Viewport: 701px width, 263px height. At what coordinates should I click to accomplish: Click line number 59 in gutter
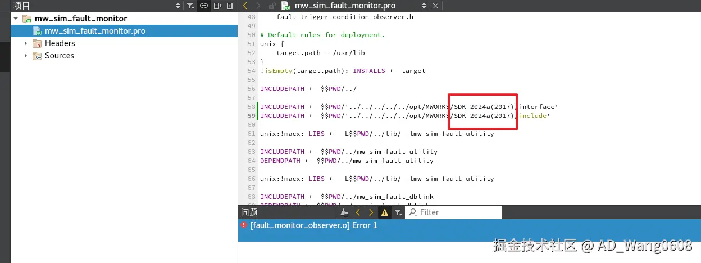tap(251, 116)
